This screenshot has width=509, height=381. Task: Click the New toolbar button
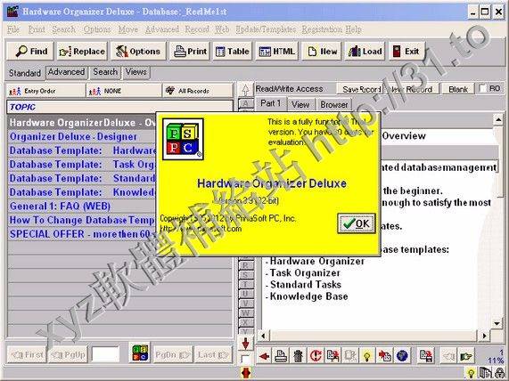tap(322, 52)
